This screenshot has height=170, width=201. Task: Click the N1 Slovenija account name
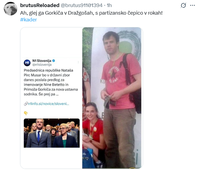[42, 61]
